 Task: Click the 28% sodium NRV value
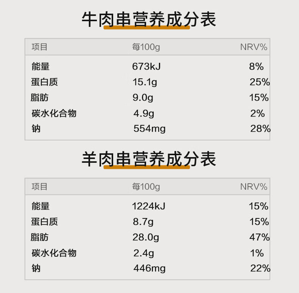[260, 129]
